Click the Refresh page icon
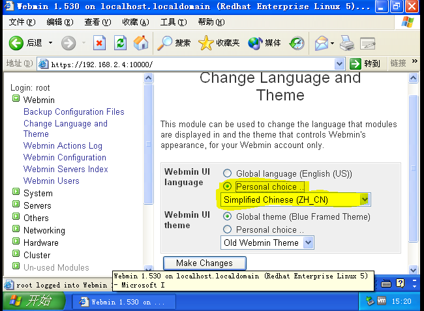Image resolution: width=424 pixels, height=311 pixels. (x=120, y=43)
